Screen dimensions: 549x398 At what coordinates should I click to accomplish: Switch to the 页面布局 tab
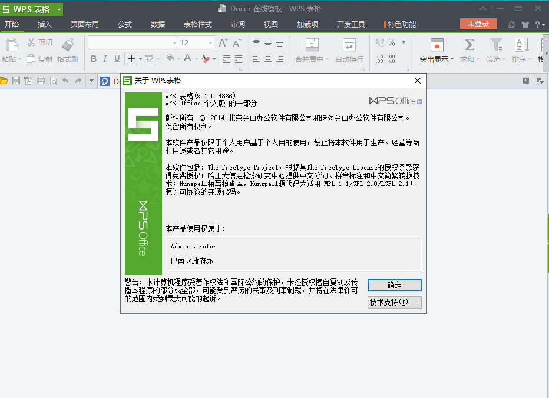(85, 25)
